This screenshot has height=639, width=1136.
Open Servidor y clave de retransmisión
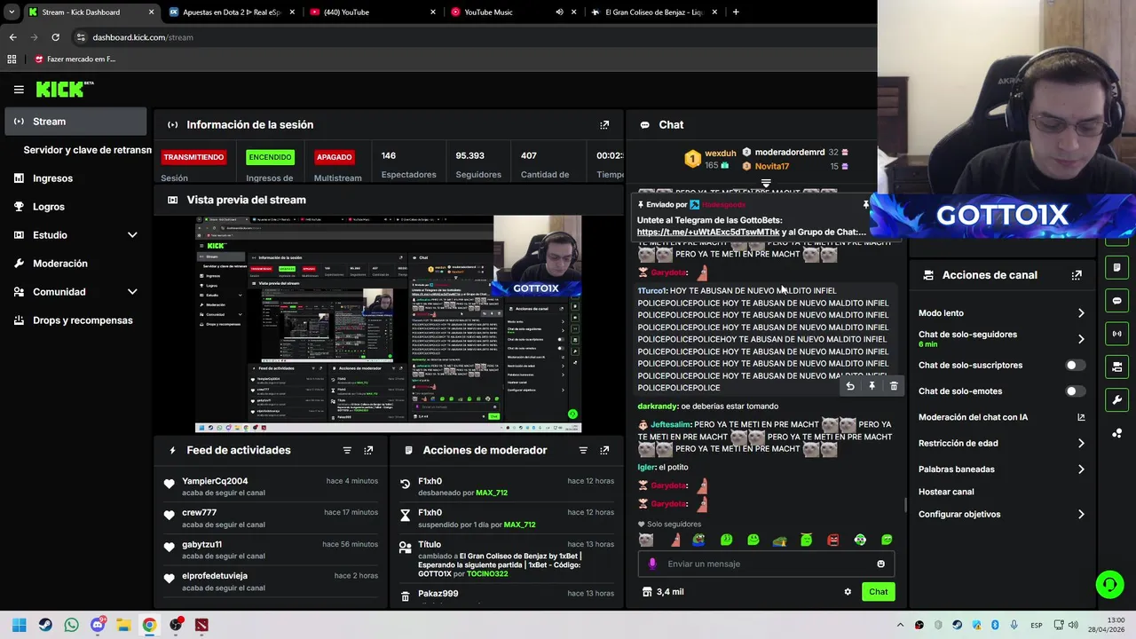click(x=87, y=150)
